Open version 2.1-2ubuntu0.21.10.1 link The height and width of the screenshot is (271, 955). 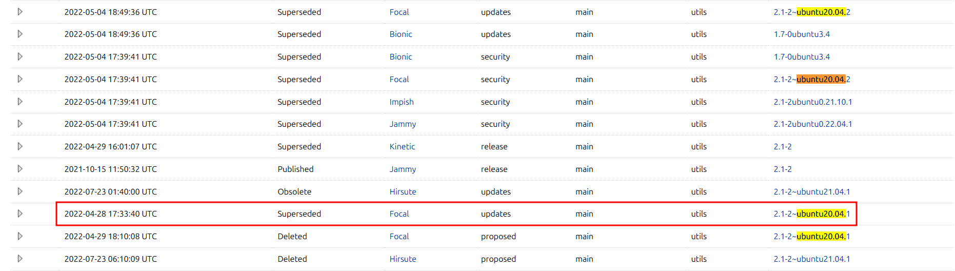pyautogui.click(x=812, y=102)
